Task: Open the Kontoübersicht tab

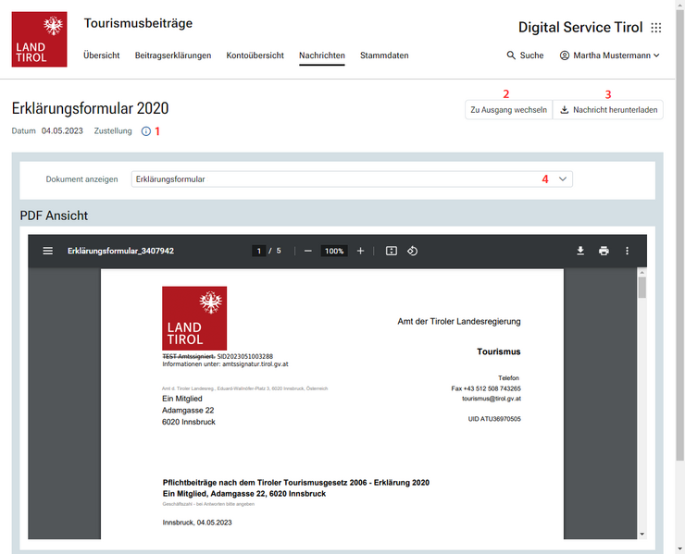Action: [255, 55]
